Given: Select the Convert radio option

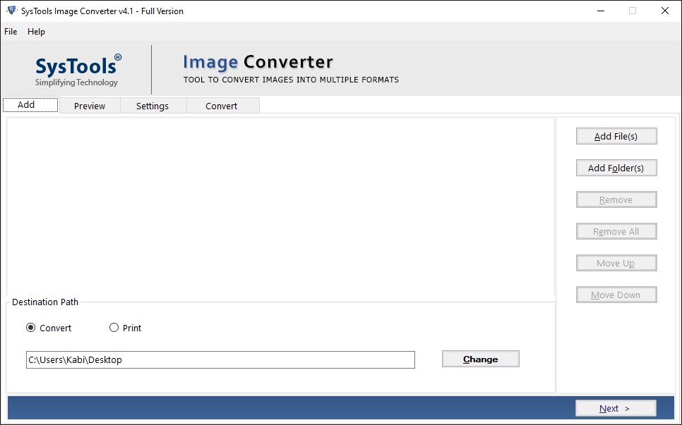Looking at the screenshot, I should pyautogui.click(x=49, y=328).
